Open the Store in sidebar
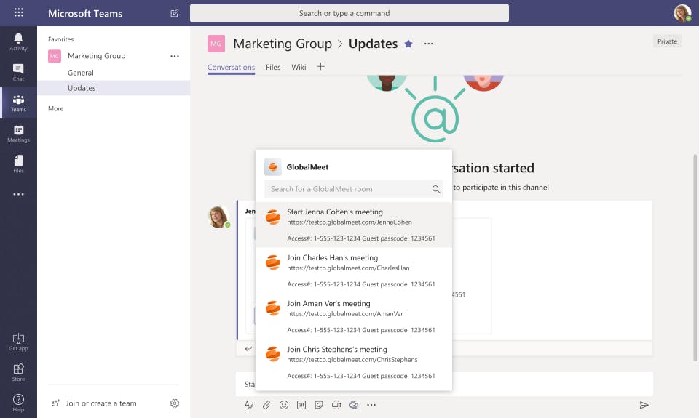The height and width of the screenshot is (418, 699). (18, 373)
